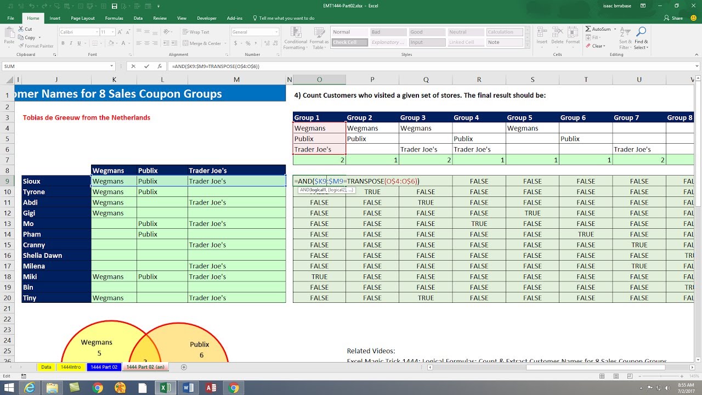Click the Cut scissors command
702x395 pixels.
click(25, 29)
